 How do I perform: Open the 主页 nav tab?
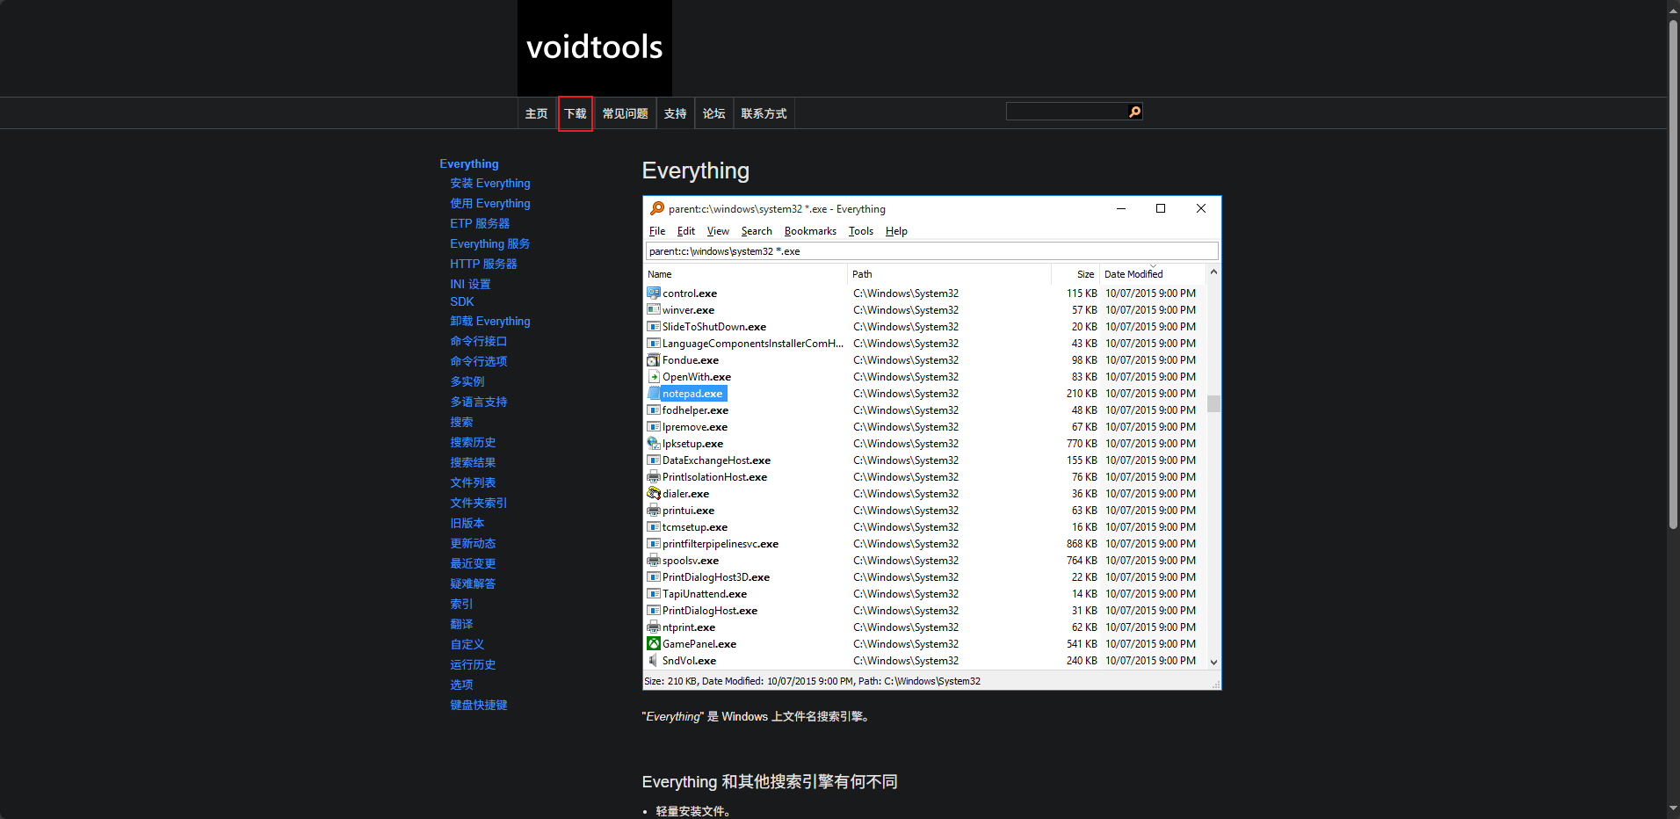tap(536, 113)
